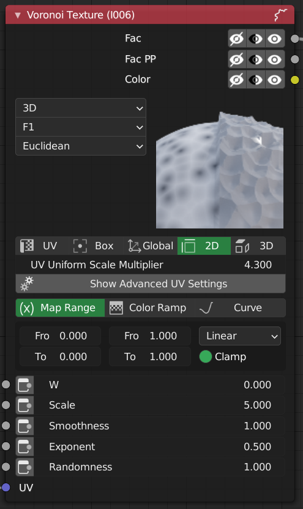Click the node icon beside W
The width and height of the screenshot is (303, 509).
[x=24, y=385]
